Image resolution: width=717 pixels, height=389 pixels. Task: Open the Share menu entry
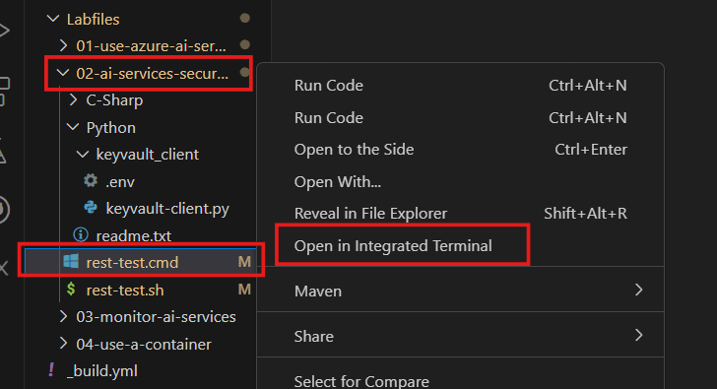click(313, 337)
